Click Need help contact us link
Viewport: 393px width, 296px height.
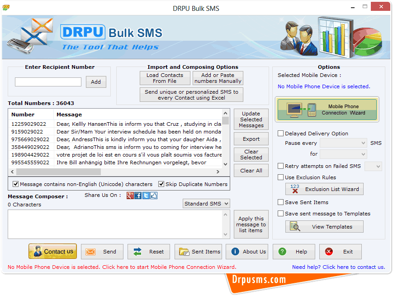pyautogui.click(x=338, y=267)
